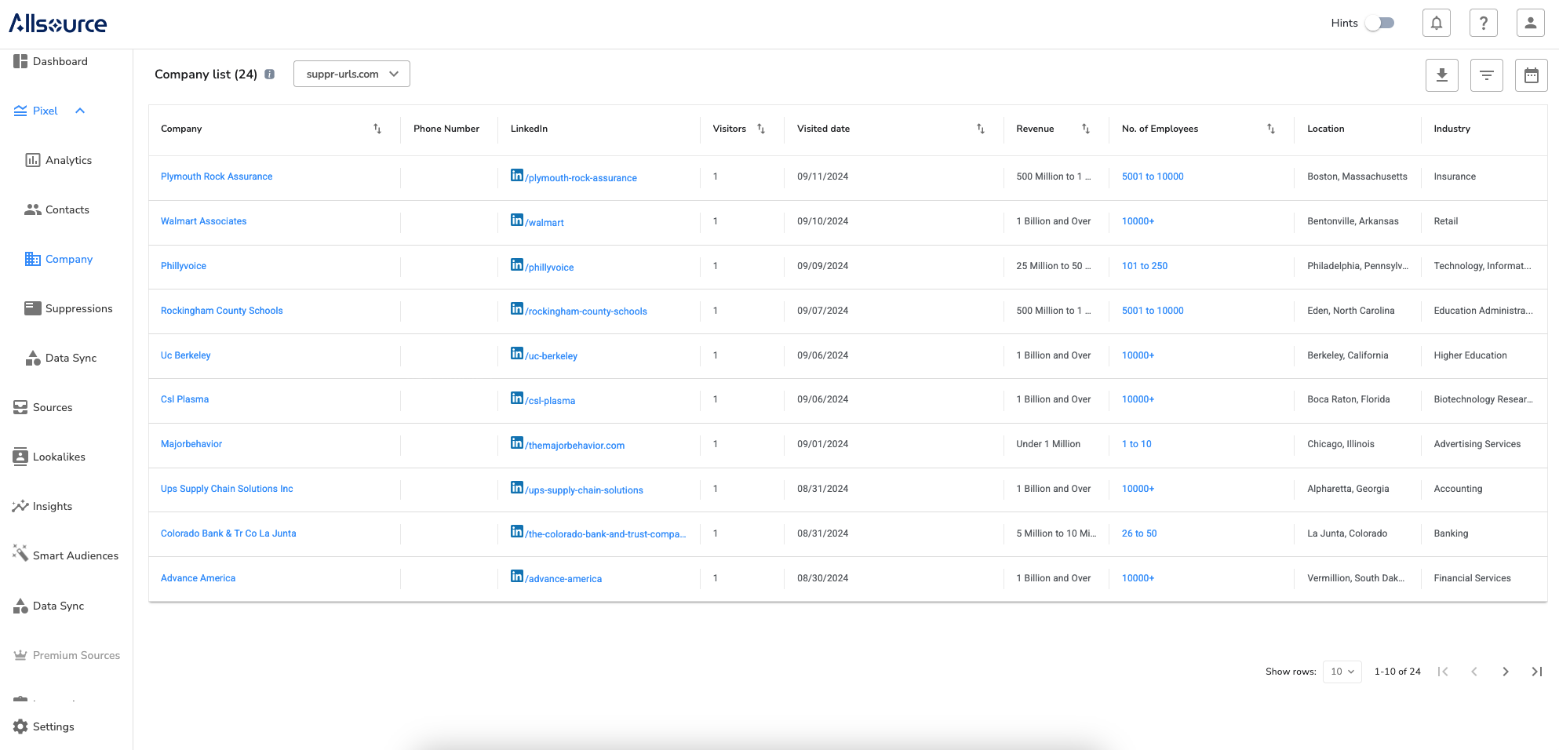Open Advance America company link
Viewport: 1559px width, 750px height.
click(199, 578)
